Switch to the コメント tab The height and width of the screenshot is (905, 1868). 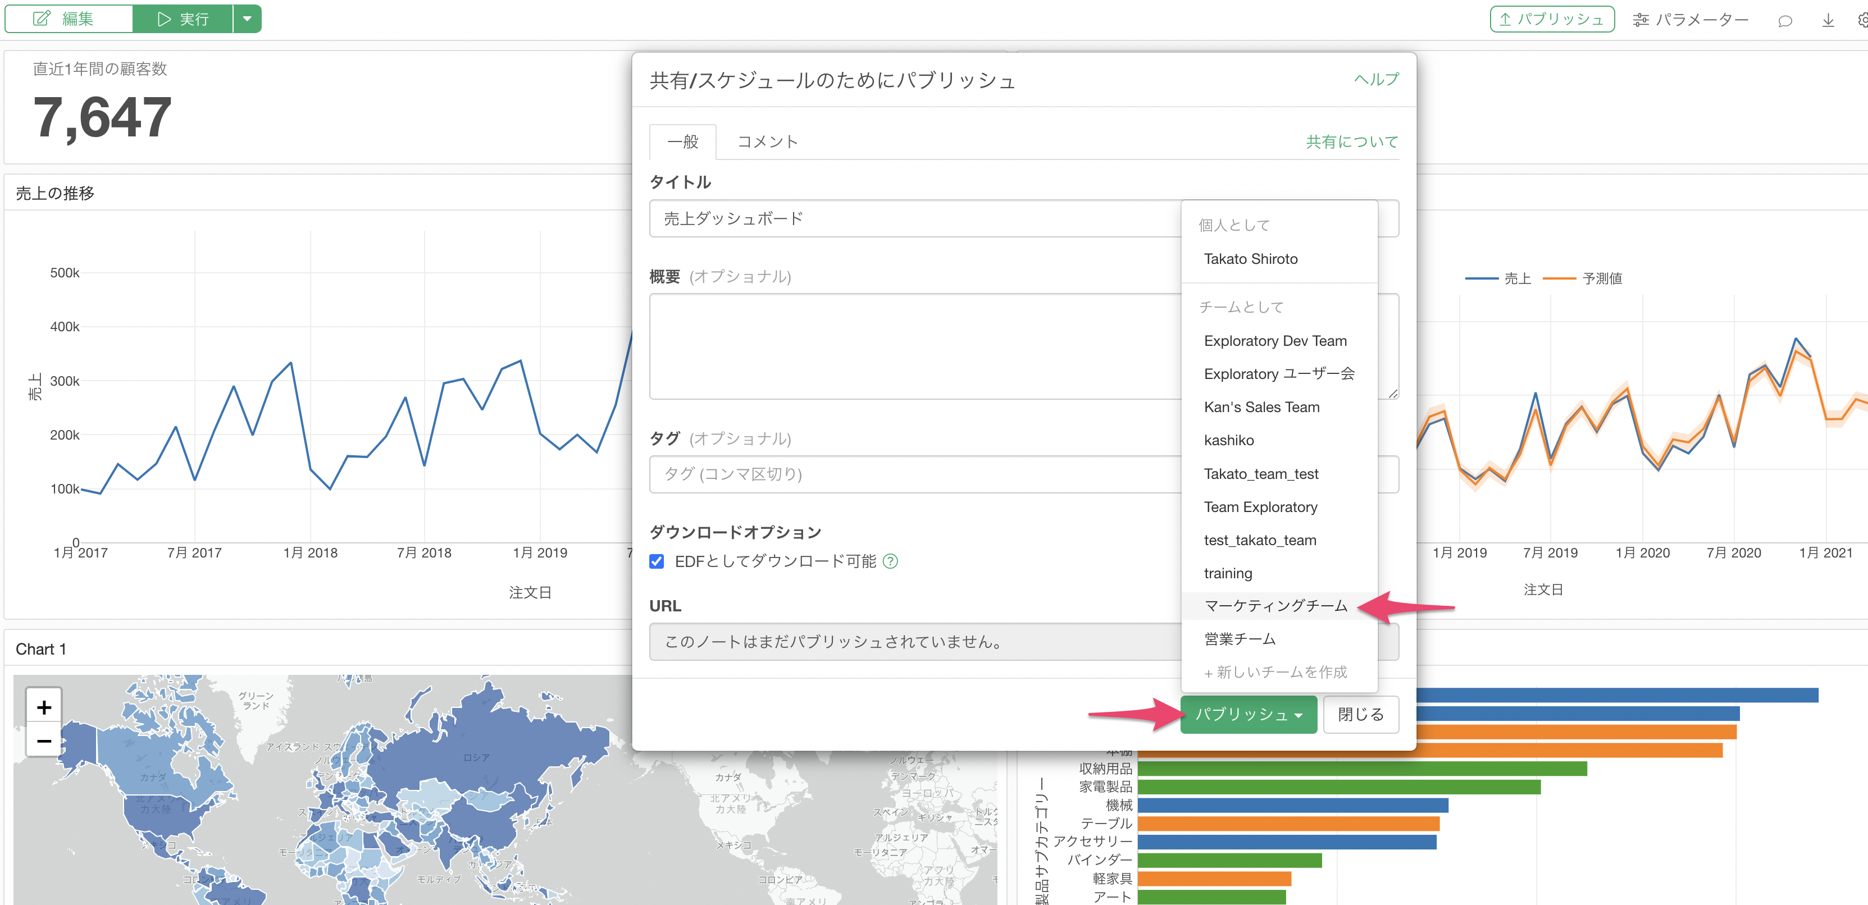click(x=767, y=142)
